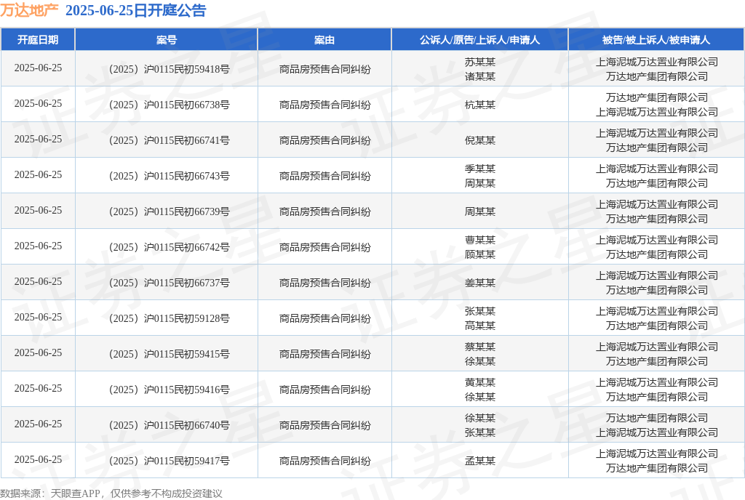745x500 pixels.
Task: Click plaintiff 顾某某
Action: pyautogui.click(x=480, y=254)
